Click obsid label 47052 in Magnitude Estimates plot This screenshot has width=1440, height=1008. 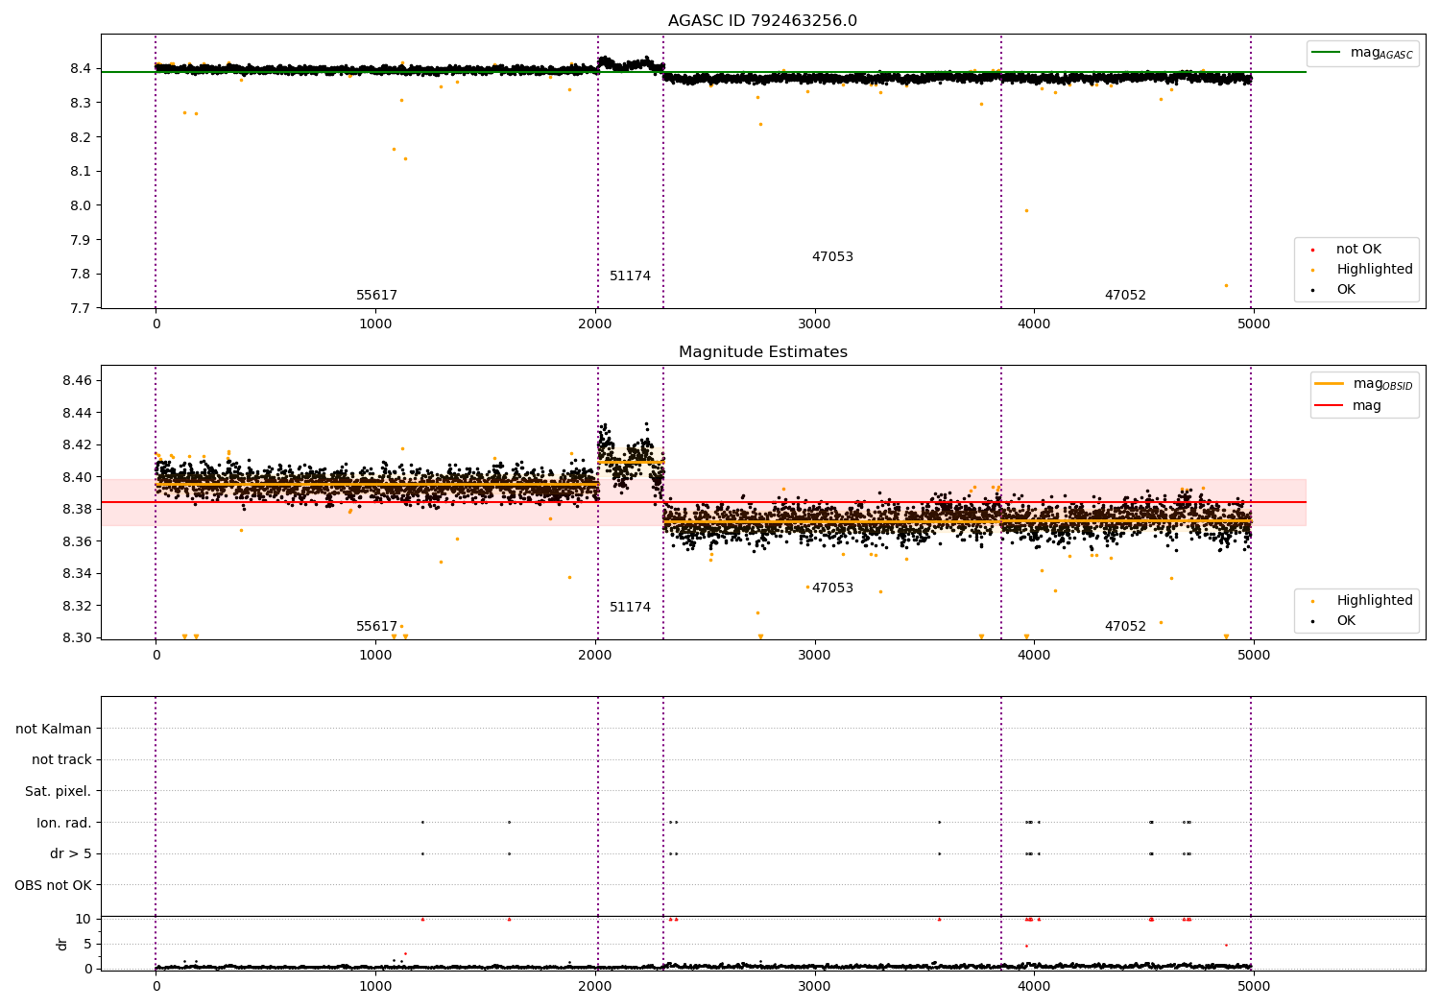click(x=1125, y=627)
